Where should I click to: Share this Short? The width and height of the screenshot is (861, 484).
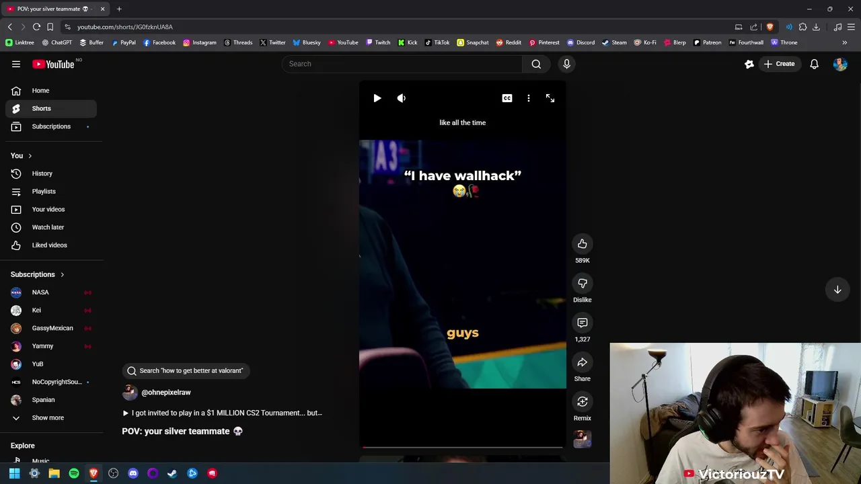(583, 362)
